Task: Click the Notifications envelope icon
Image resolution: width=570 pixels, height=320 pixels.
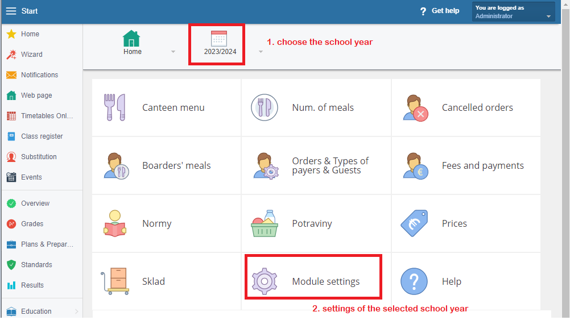Action: (11, 75)
